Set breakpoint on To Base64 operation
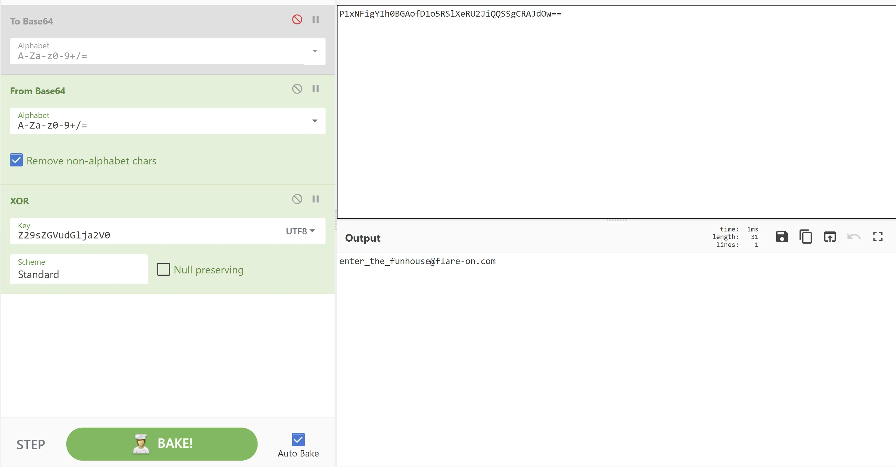 [316, 20]
